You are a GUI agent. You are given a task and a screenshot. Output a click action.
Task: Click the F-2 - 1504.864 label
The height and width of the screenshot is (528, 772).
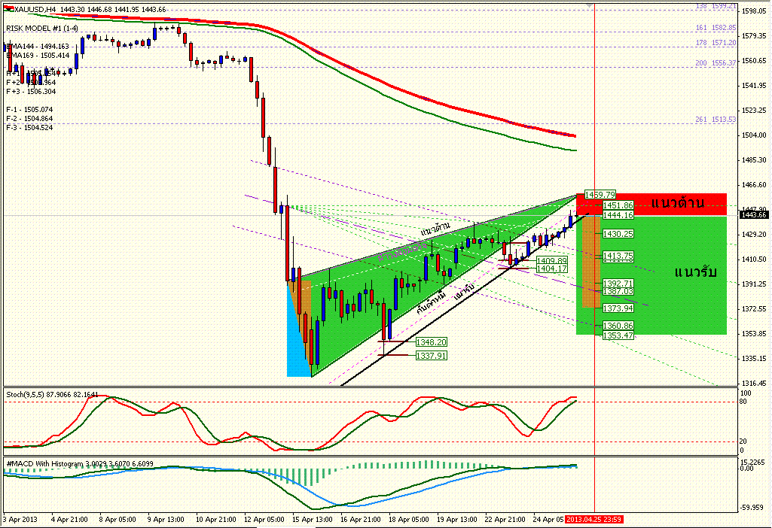tap(29, 119)
